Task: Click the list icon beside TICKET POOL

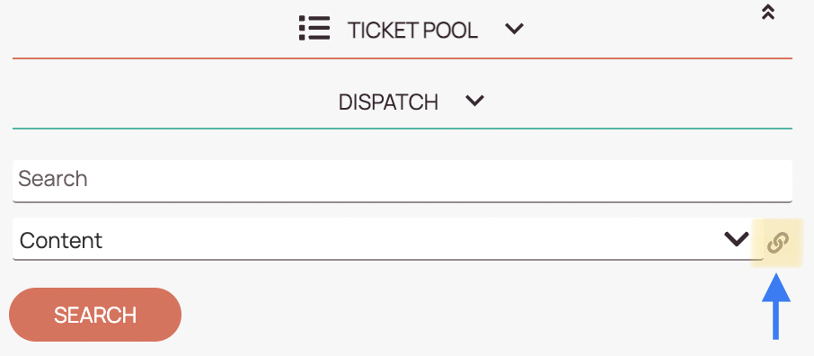Action: point(314,28)
